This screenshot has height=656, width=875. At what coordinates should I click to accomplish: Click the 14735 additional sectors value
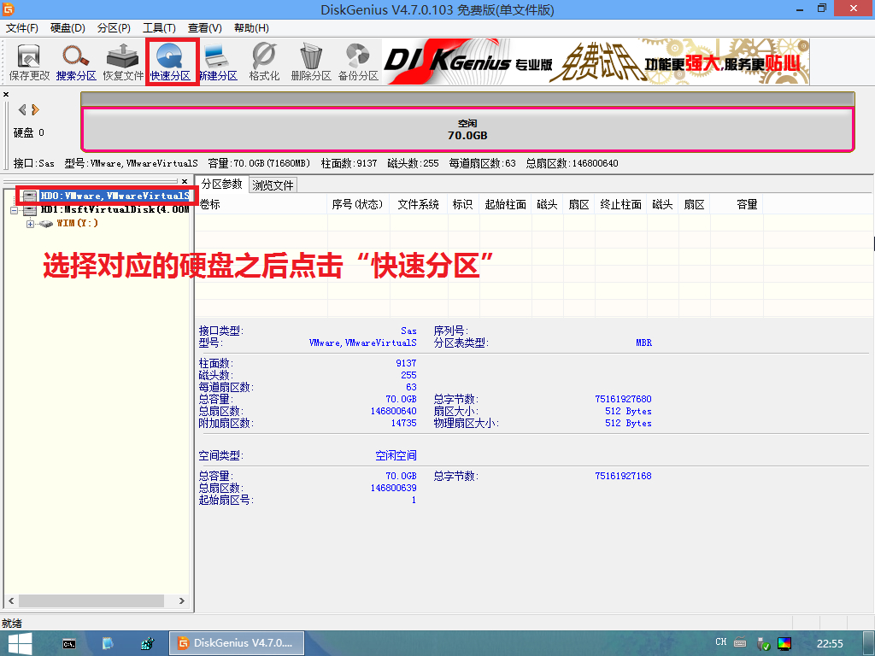click(x=403, y=423)
